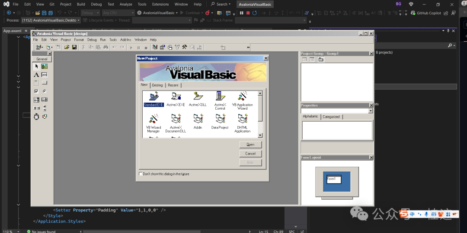This screenshot has height=233, width=467.
Task: Choose the Addin project type
Action: (198, 122)
